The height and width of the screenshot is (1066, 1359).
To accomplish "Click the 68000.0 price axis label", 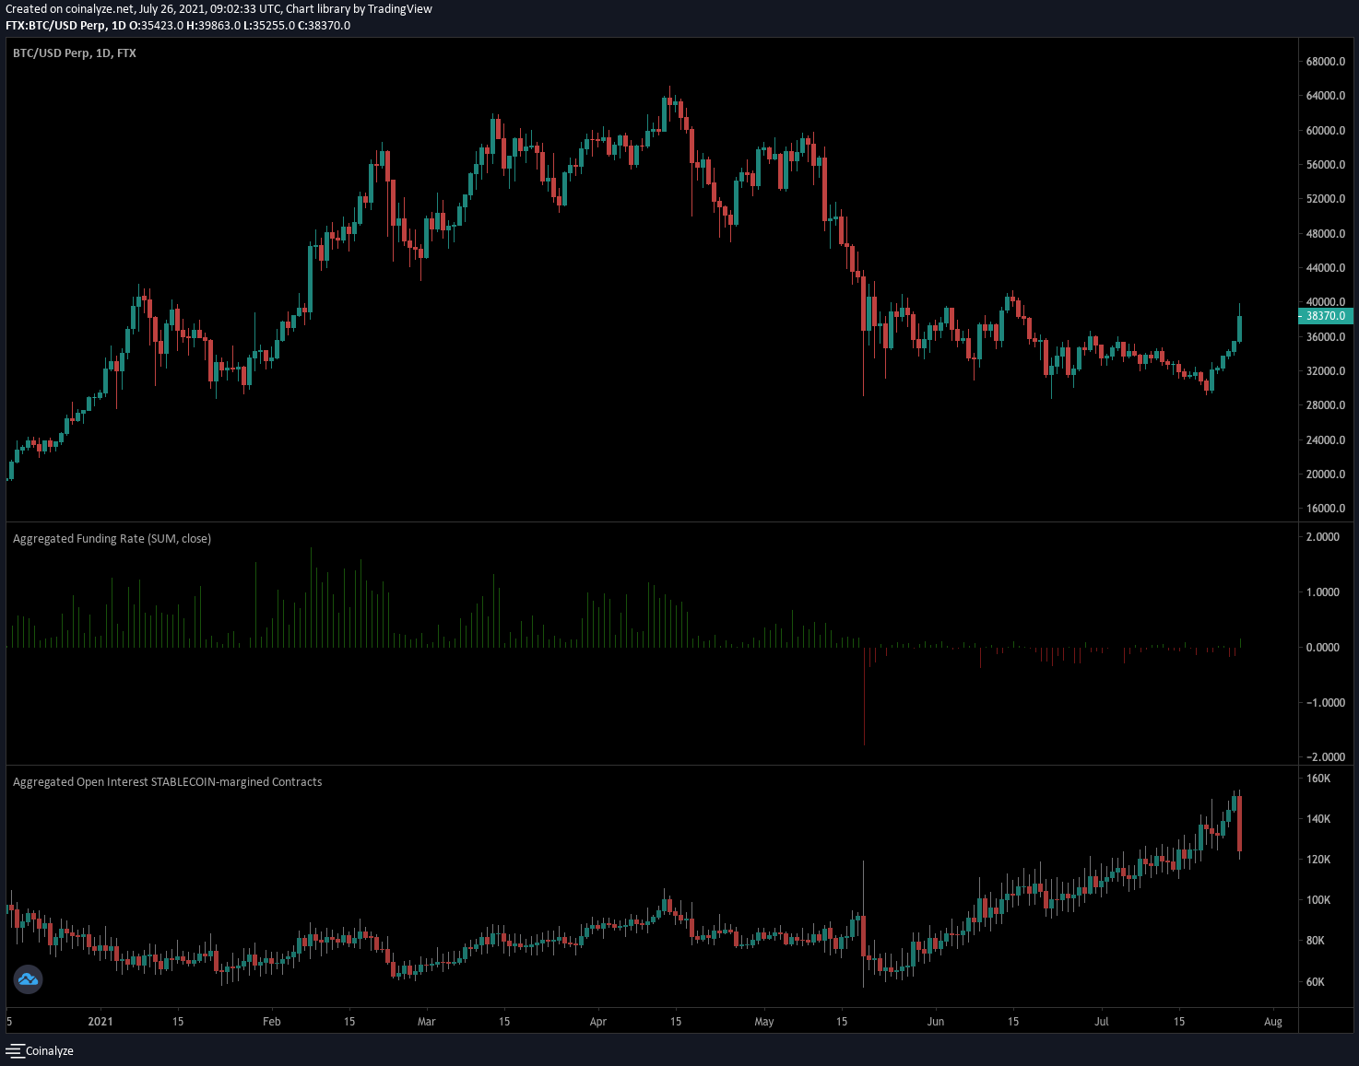I will 1325,62.
